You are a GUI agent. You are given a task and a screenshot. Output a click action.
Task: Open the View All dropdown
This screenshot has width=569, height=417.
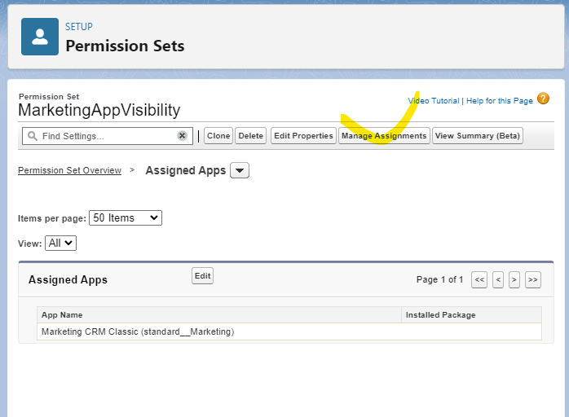(60, 243)
